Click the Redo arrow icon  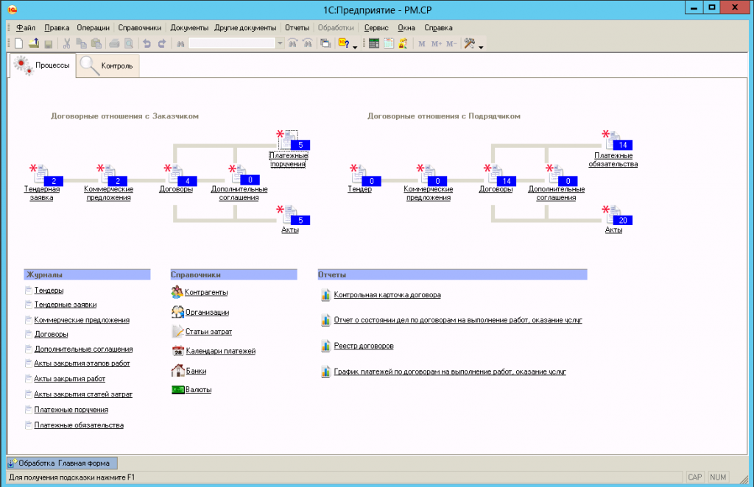click(162, 43)
